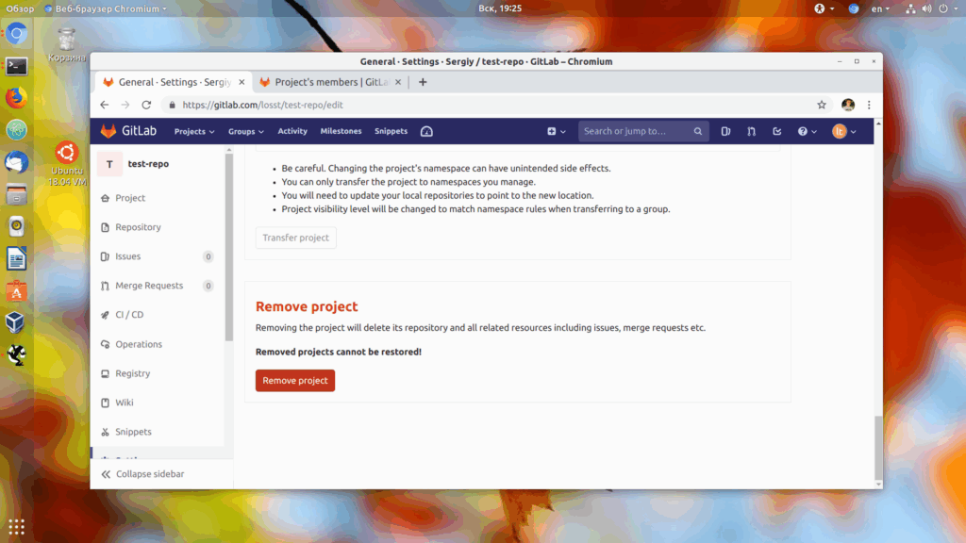Click the Repository file icon in sidebar
966x543 pixels.
[x=105, y=227]
